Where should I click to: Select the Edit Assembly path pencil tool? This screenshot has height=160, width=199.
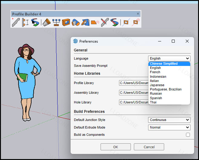(114, 22)
